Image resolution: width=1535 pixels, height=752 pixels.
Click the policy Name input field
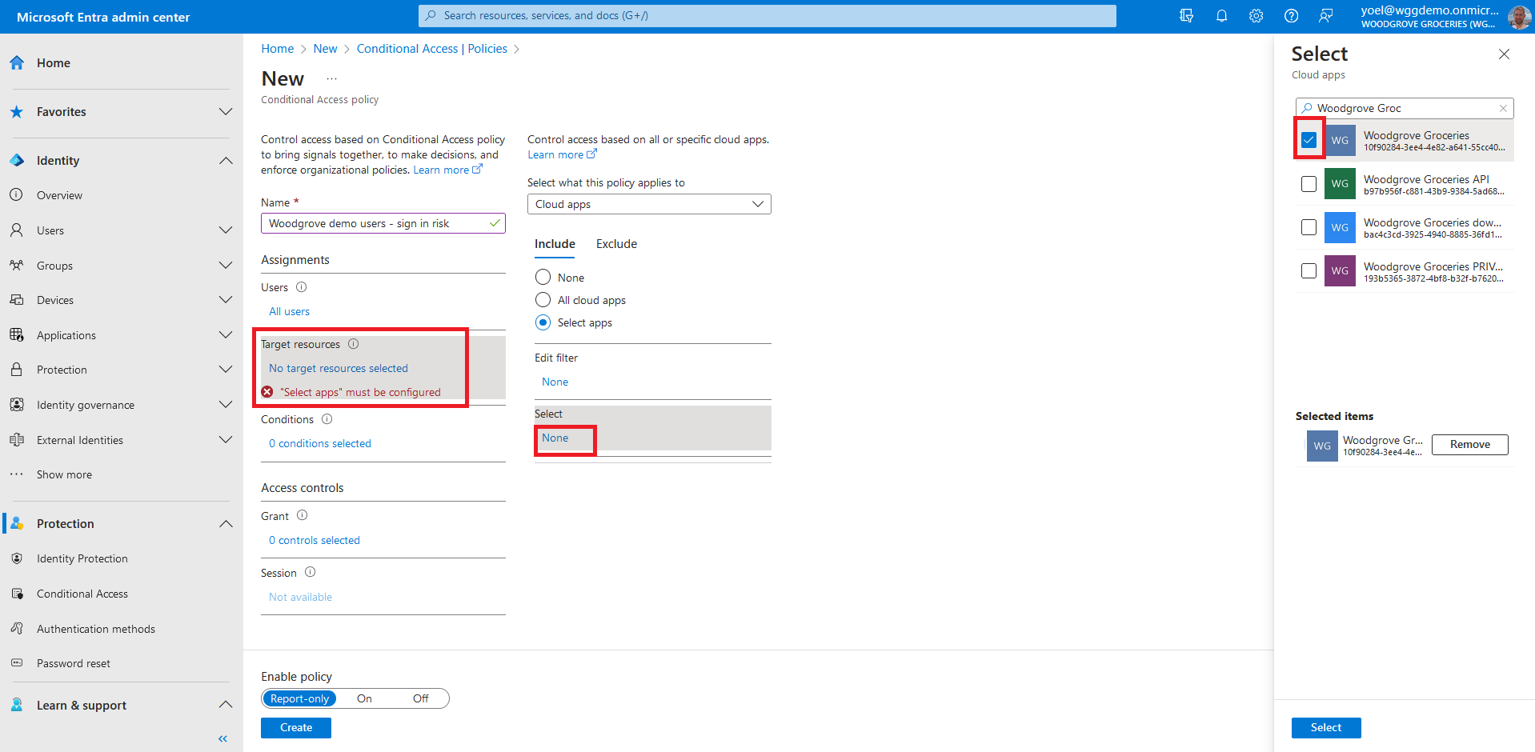[x=376, y=223]
